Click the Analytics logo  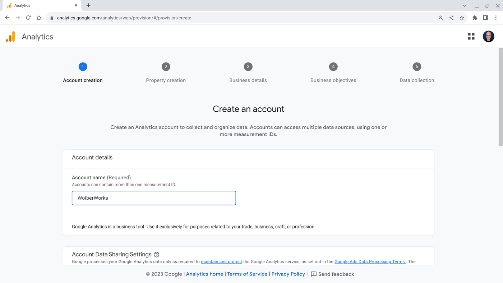[10, 36]
